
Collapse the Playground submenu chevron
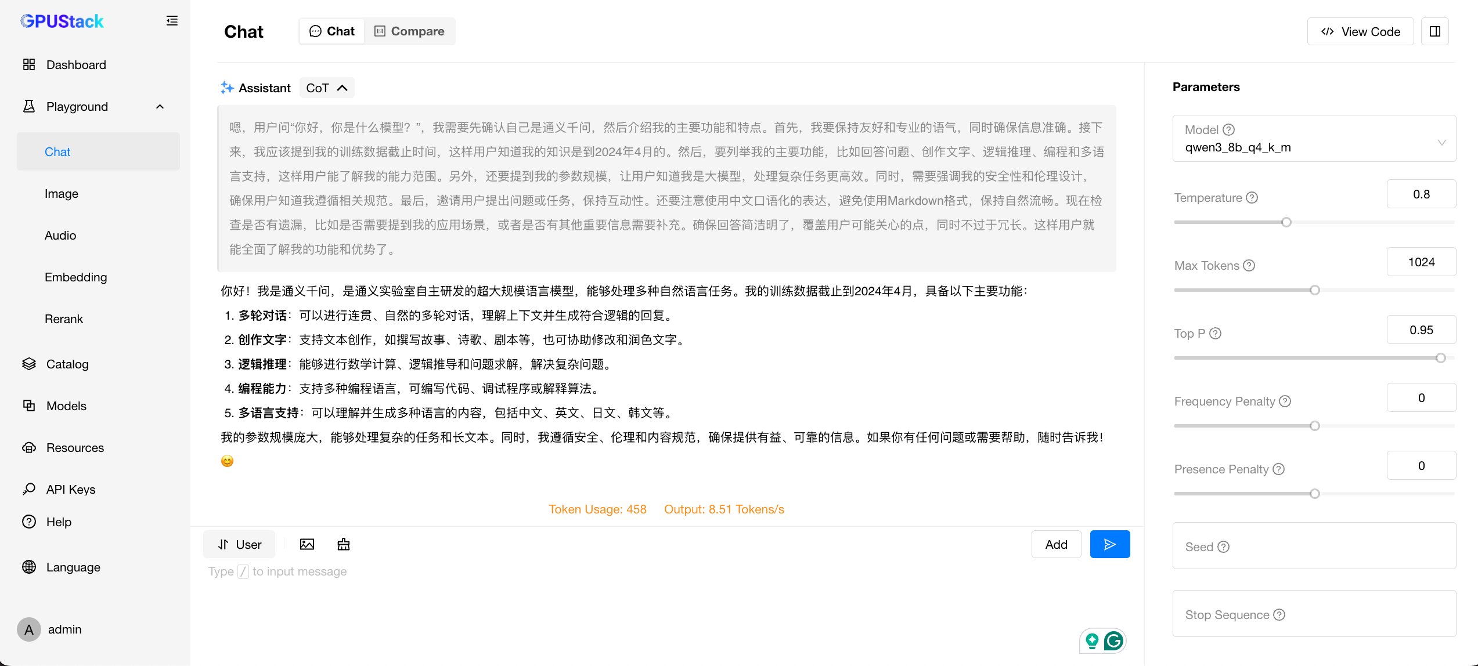[x=160, y=107]
